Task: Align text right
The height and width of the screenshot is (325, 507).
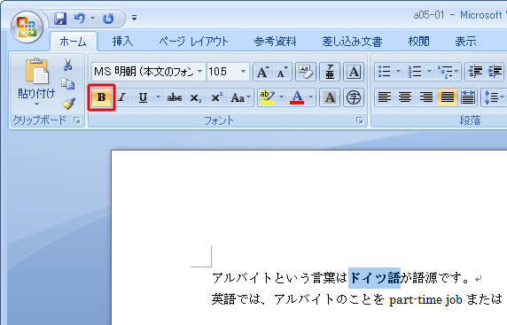Action: pyautogui.click(x=425, y=97)
